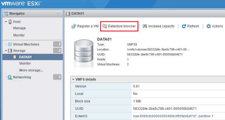Click Register a VM button
The width and height of the screenshot is (225, 120).
pos(85,26)
